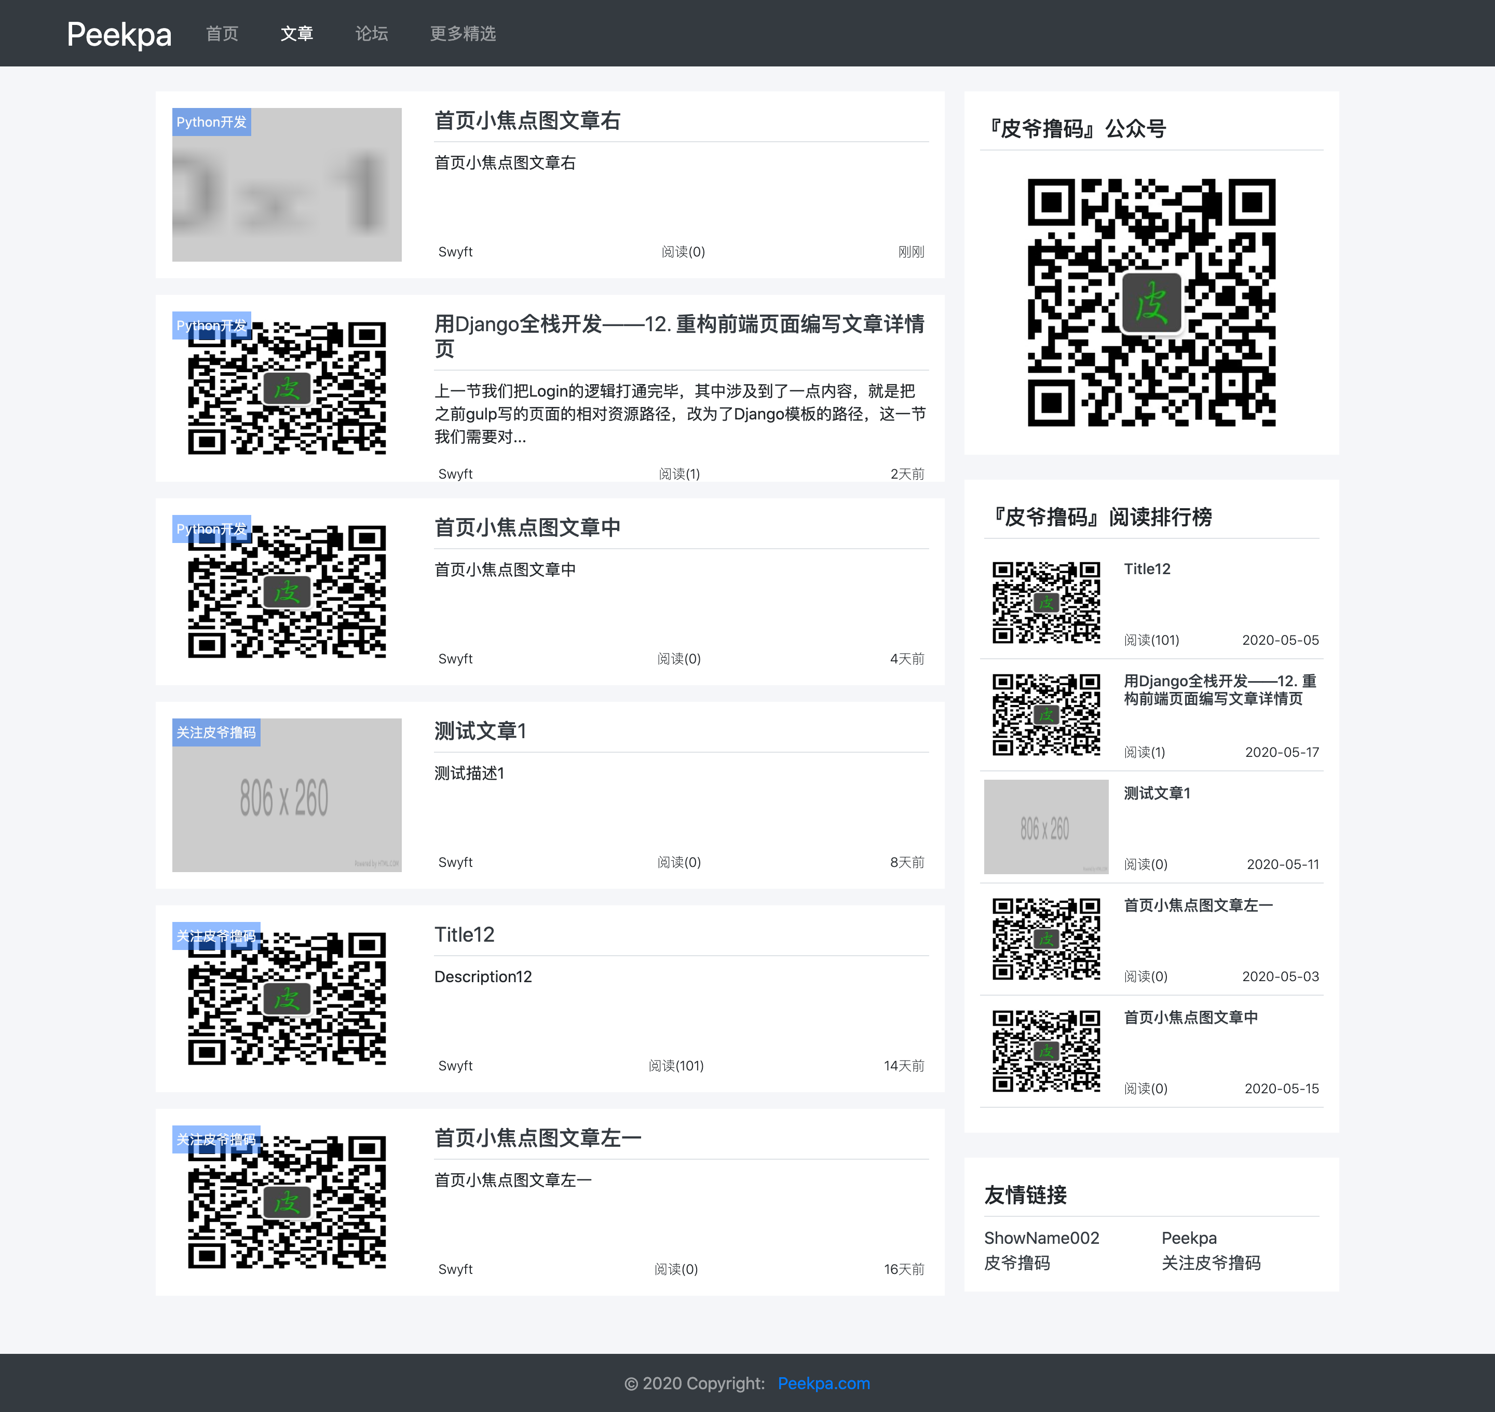
Task: Click the 刚刚 timestamp on first article
Action: click(x=911, y=252)
